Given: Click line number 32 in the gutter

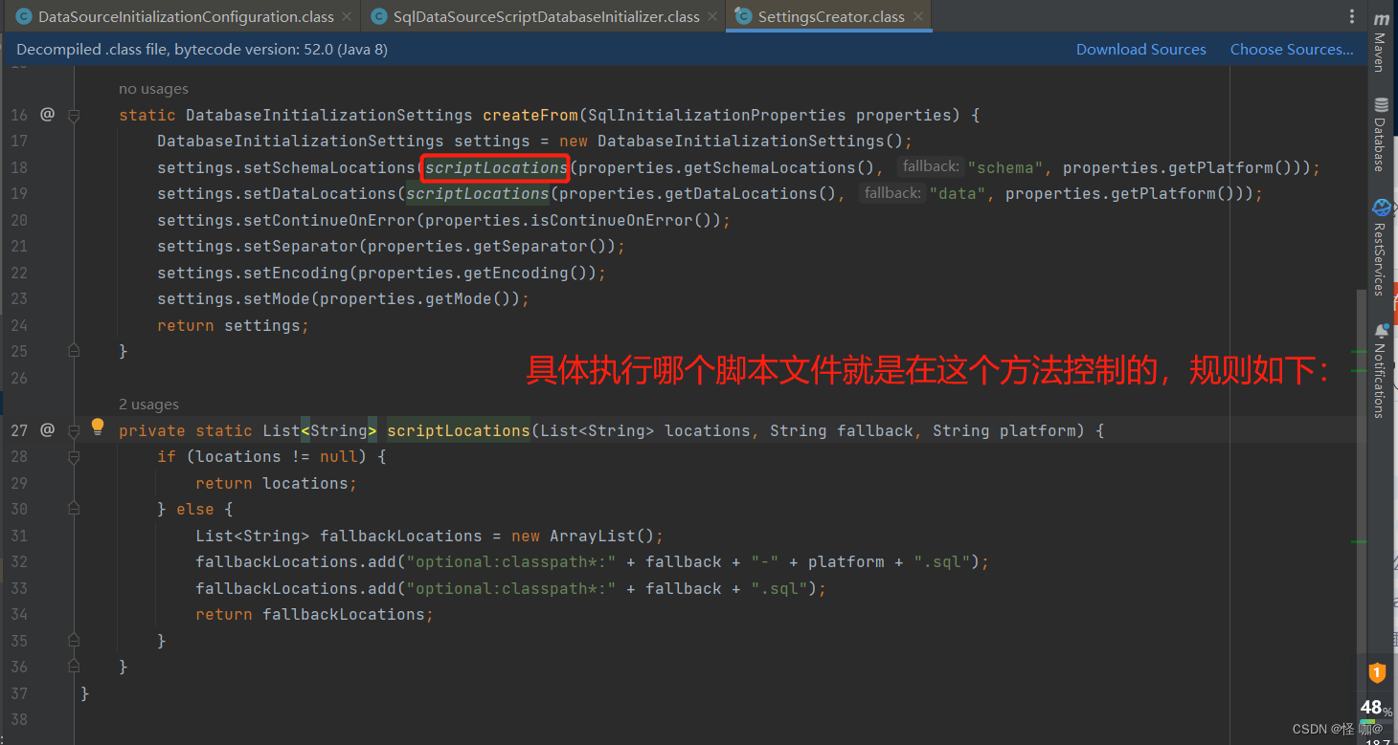Looking at the screenshot, I should tap(19, 562).
